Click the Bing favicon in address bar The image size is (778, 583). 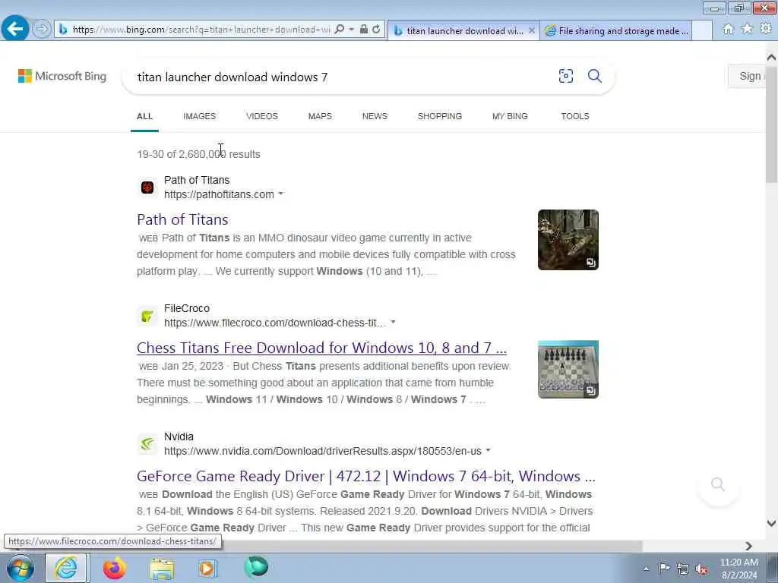(x=63, y=30)
